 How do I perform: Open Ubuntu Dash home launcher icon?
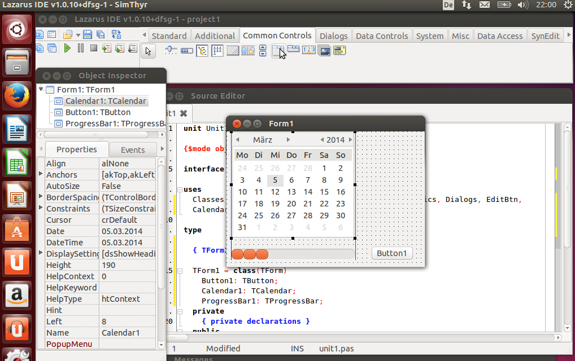pos(17,30)
